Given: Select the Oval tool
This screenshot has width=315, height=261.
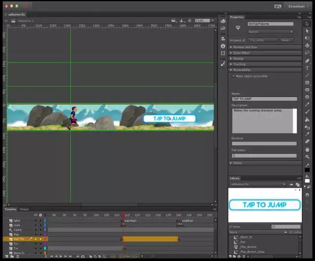Looking at the screenshot, I should point(307,90).
